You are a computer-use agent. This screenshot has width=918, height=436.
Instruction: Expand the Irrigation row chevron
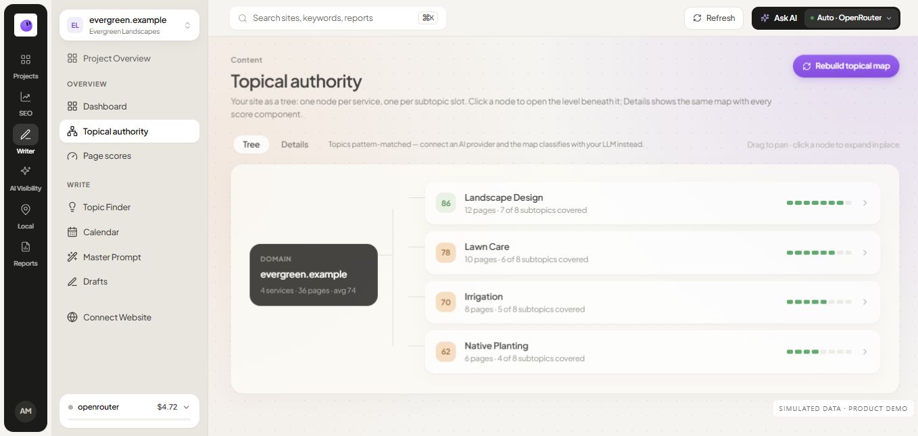tap(865, 302)
